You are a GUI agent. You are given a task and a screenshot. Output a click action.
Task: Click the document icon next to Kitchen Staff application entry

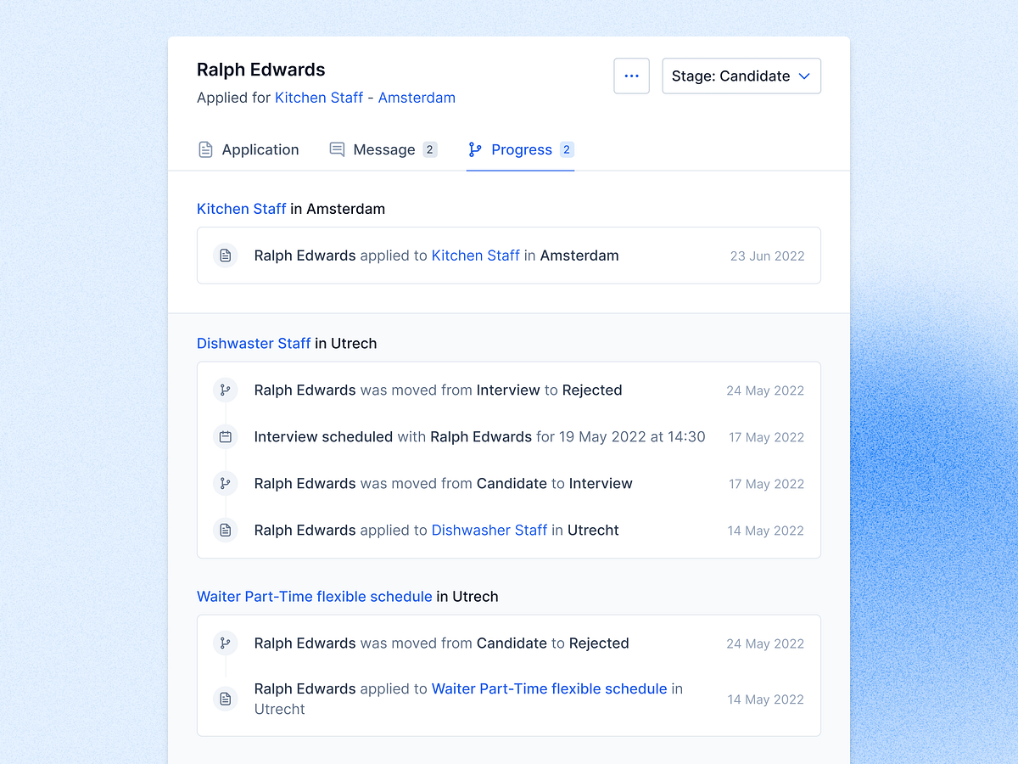pos(225,255)
